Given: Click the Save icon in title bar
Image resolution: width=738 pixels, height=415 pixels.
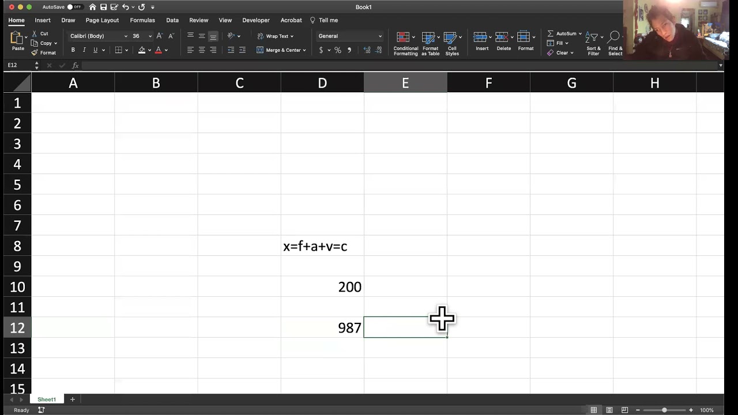Looking at the screenshot, I should point(103,7).
